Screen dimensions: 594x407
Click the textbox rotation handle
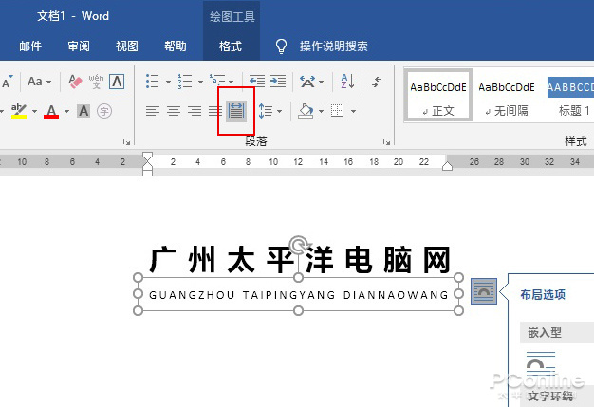[x=299, y=245]
